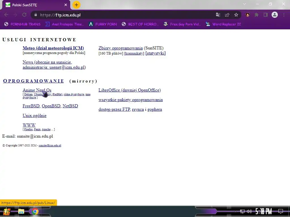Open the notification center icon

point(281,211)
